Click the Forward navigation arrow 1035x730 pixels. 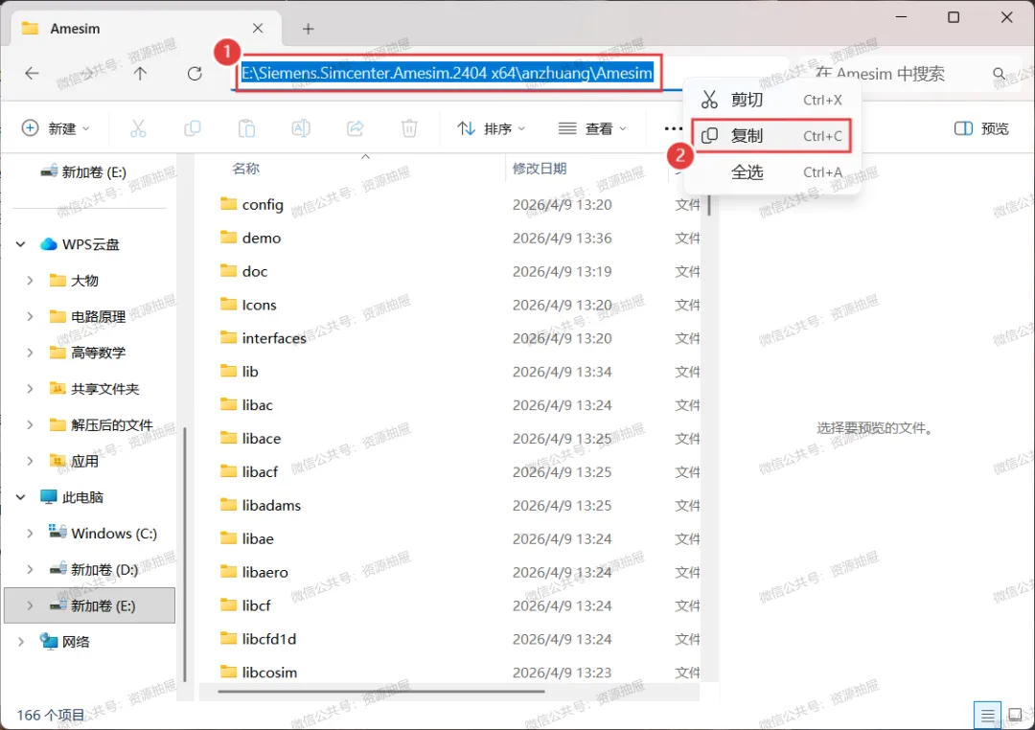86,73
